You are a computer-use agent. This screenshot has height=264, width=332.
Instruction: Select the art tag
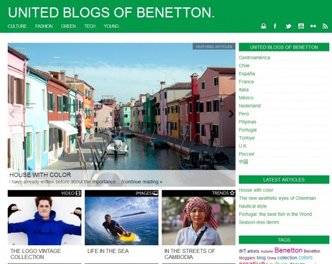pos(242,251)
